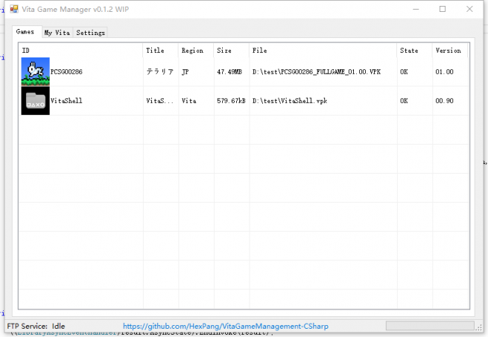Click the Vita Game Manager app icon
The width and height of the screenshot is (488, 337).
(x=13, y=9)
